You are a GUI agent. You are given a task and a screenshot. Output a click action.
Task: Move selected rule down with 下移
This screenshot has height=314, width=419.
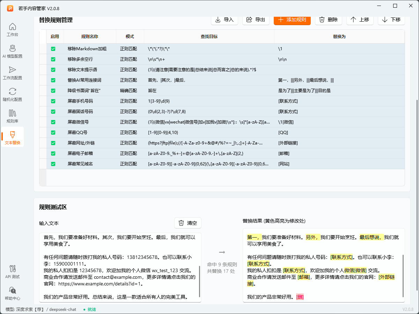[x=391, y=21]
